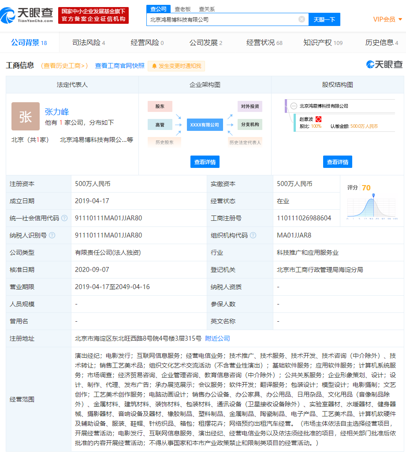Click the 有限责任公司(法人独资) company type
Viewport: 406px width, 453px height.
108,252
